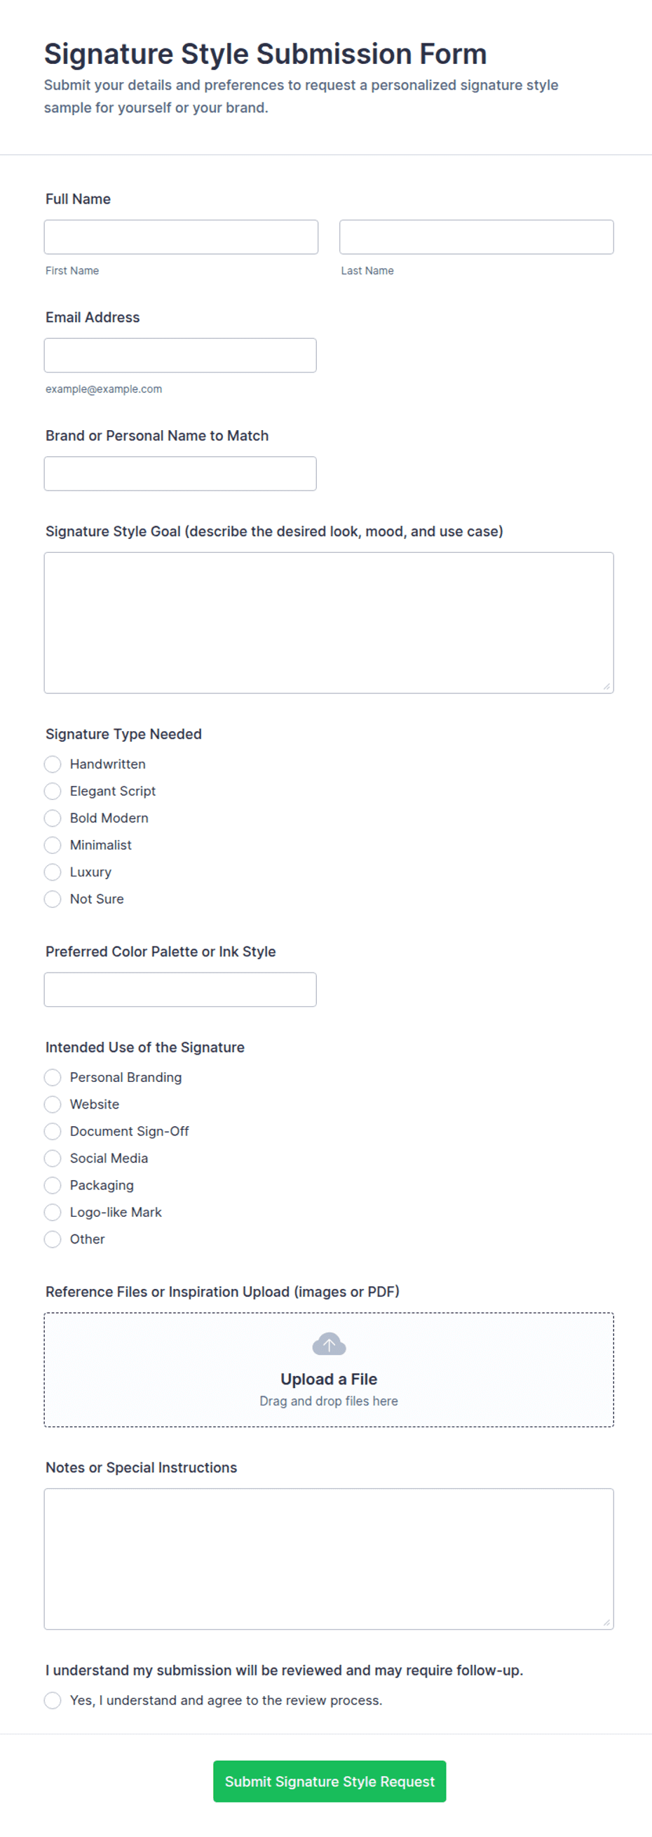Click the Upload a File drop zone
652x1837 pixels.
329,1370
